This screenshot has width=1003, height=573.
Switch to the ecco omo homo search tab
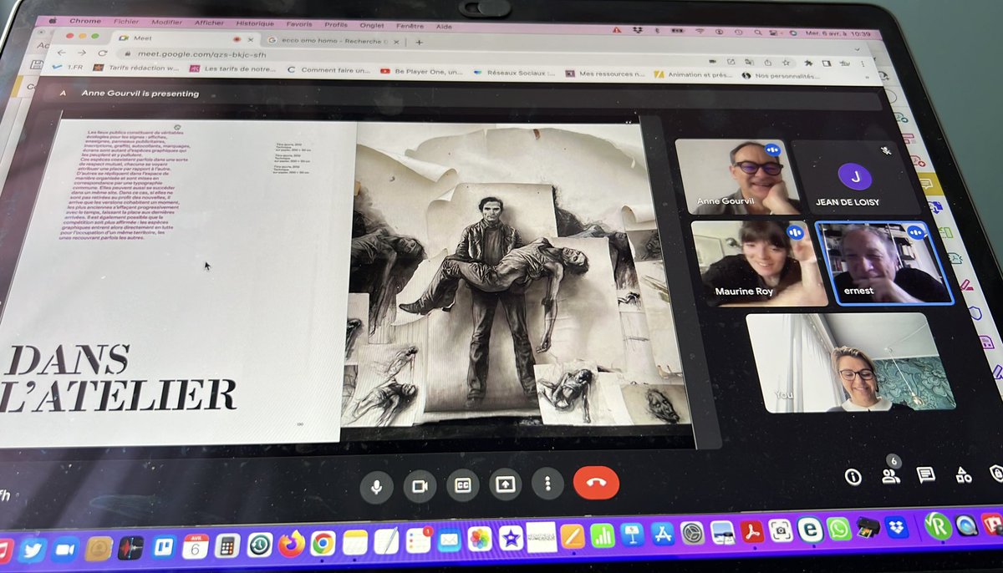point(334,41)
